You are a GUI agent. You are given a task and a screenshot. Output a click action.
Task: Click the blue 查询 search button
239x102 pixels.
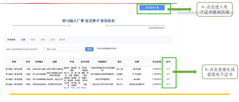click(89, 49)
